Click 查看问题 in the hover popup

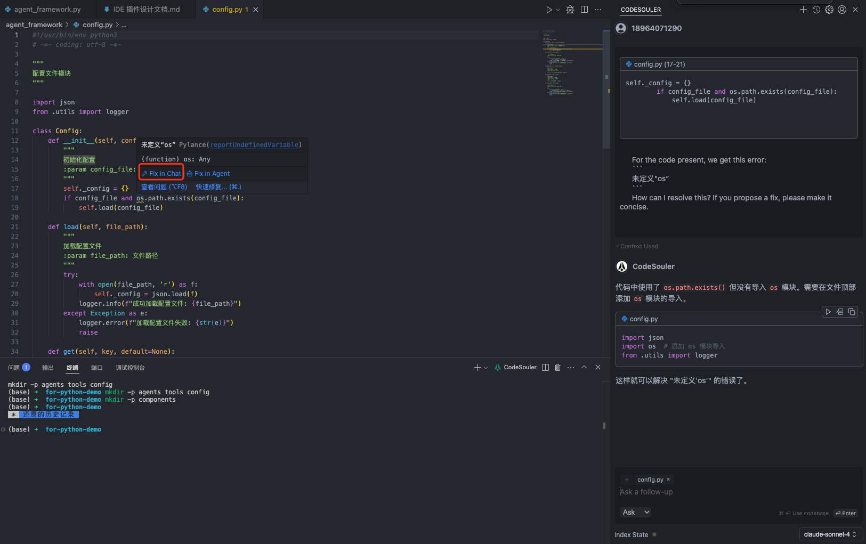click(x=164, y=187)
